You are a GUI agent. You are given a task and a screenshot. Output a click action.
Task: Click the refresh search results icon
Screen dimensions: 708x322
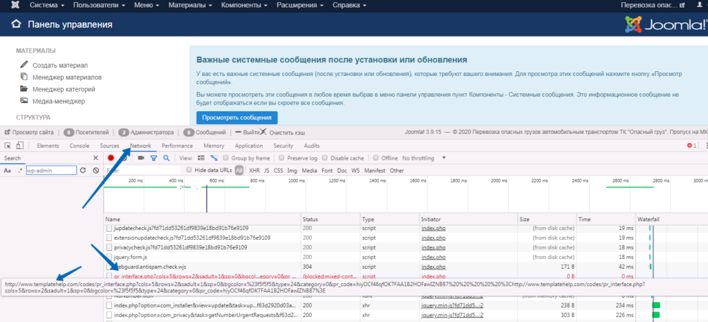83,171
